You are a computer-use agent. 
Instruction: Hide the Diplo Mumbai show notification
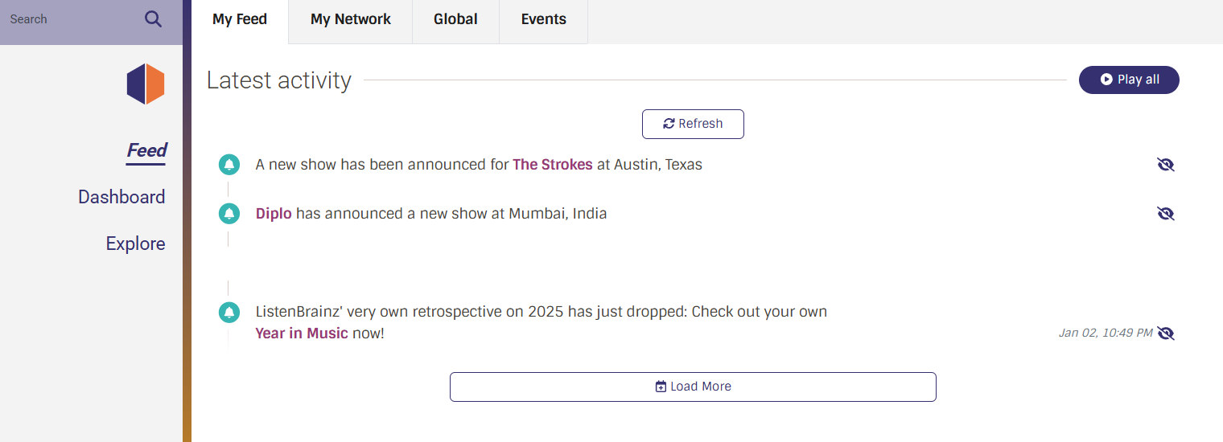pos(1166,214)
